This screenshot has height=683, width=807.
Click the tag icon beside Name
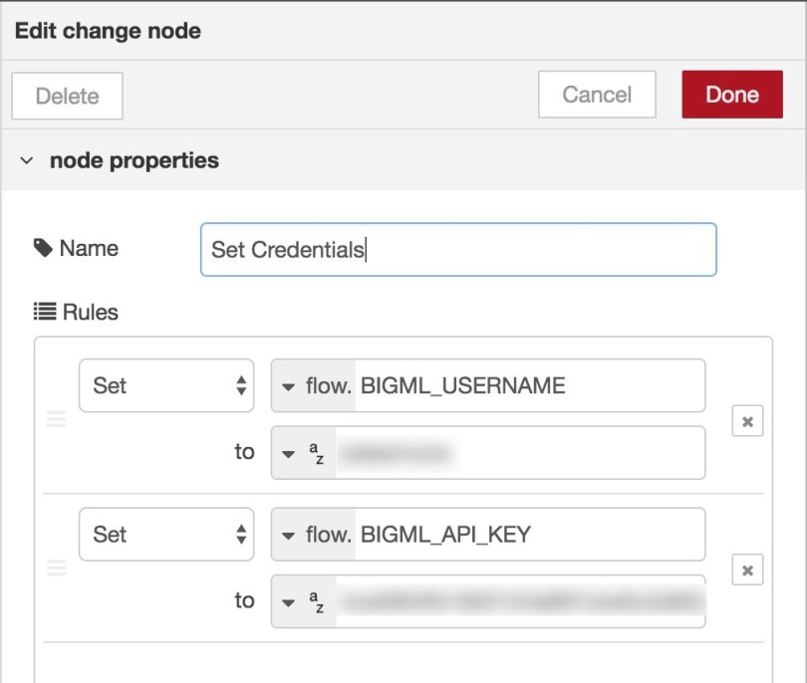pyautogui.click(x=43, y=248)
